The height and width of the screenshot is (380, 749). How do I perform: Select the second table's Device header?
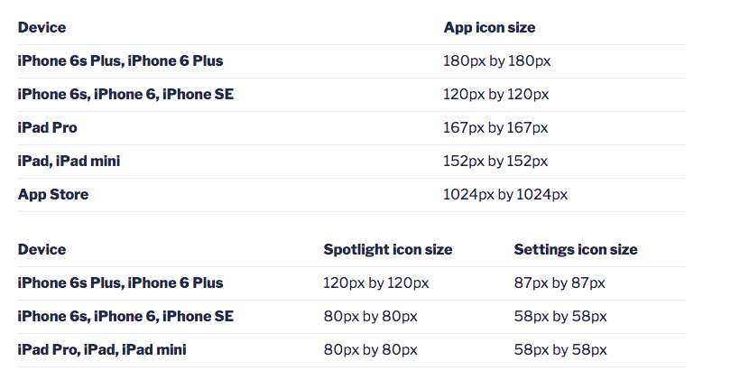42,249
